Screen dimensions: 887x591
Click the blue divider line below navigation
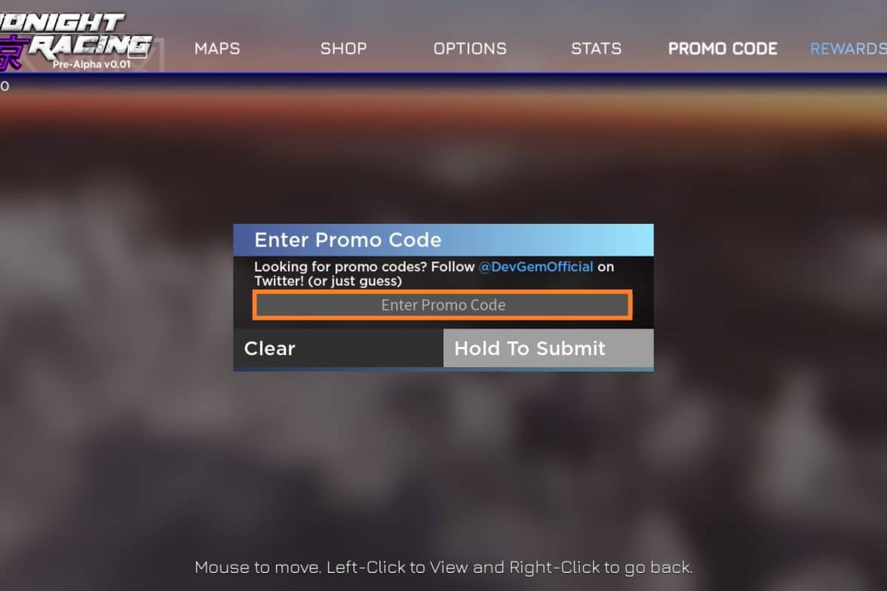(443, 75)
